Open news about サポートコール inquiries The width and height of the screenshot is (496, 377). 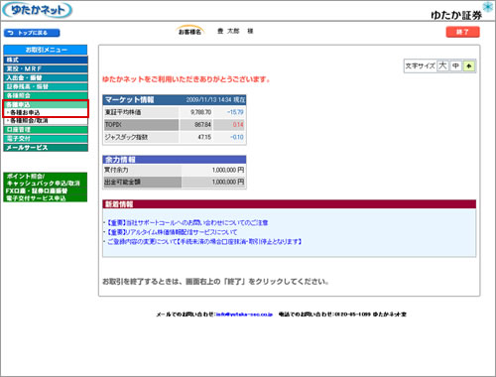click(187, 222)
